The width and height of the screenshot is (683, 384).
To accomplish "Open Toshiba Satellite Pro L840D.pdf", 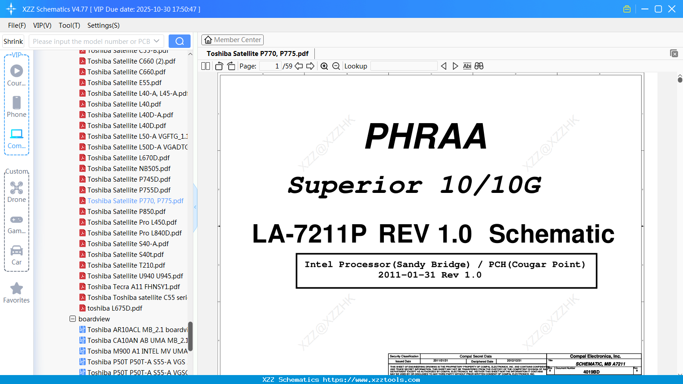I will (135, 233).
